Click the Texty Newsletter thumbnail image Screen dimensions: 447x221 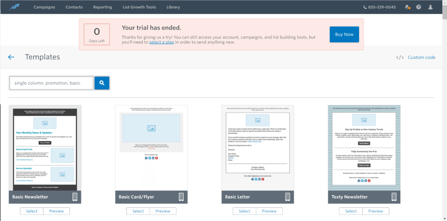pyautogui.click(x=364, y=148)
